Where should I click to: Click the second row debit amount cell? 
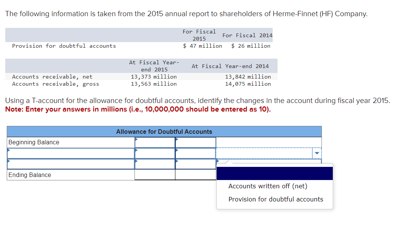(155, 153)
